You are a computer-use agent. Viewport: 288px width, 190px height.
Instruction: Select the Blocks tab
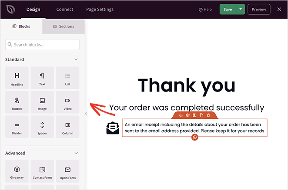click(21, 26)
